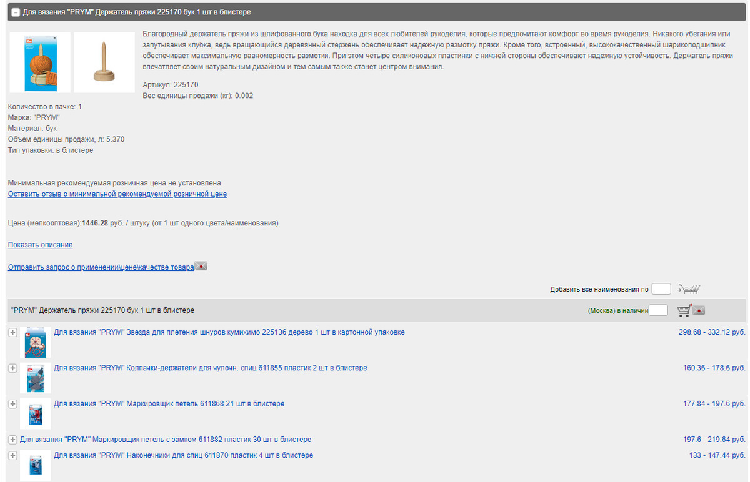Viewport: 750px width, 482px height.
Task: Click price 177.84 - 197.6 руб.
Action: 714,404
